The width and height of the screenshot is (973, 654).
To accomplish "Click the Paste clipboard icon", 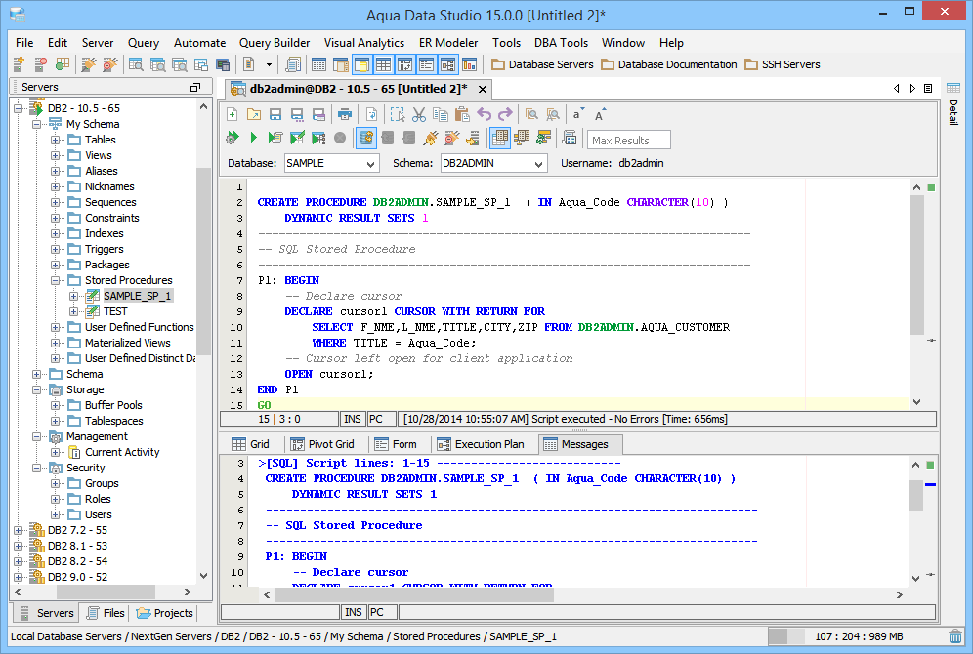I will (x=462, y=114).
